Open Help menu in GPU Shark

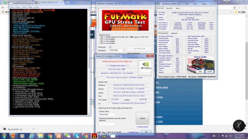(30, 7)
